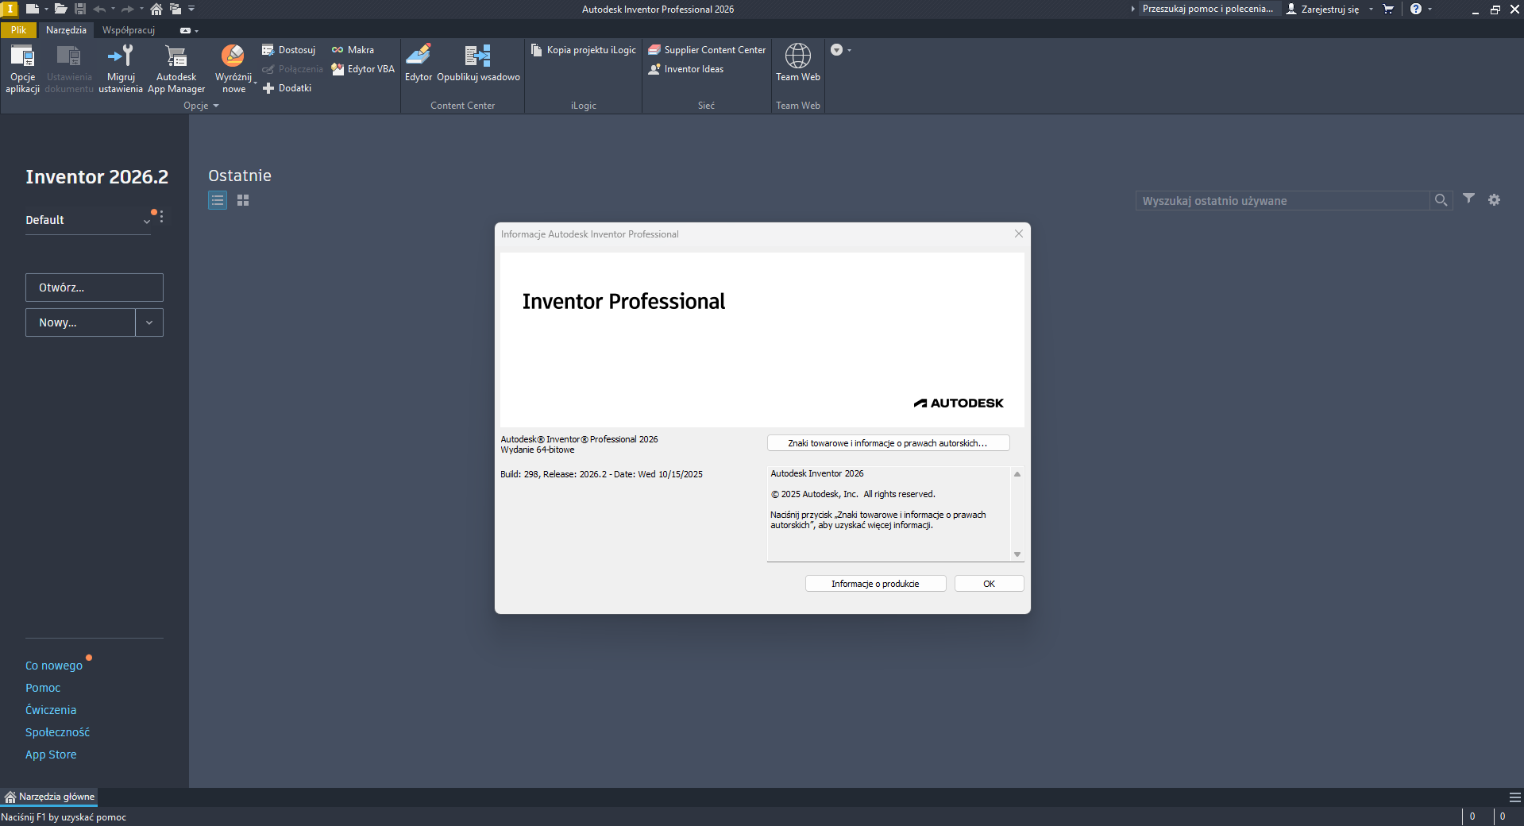Click Informacje o produkcie button
This screenshot has height=826, width=1524.
click(x=875, y=584)
